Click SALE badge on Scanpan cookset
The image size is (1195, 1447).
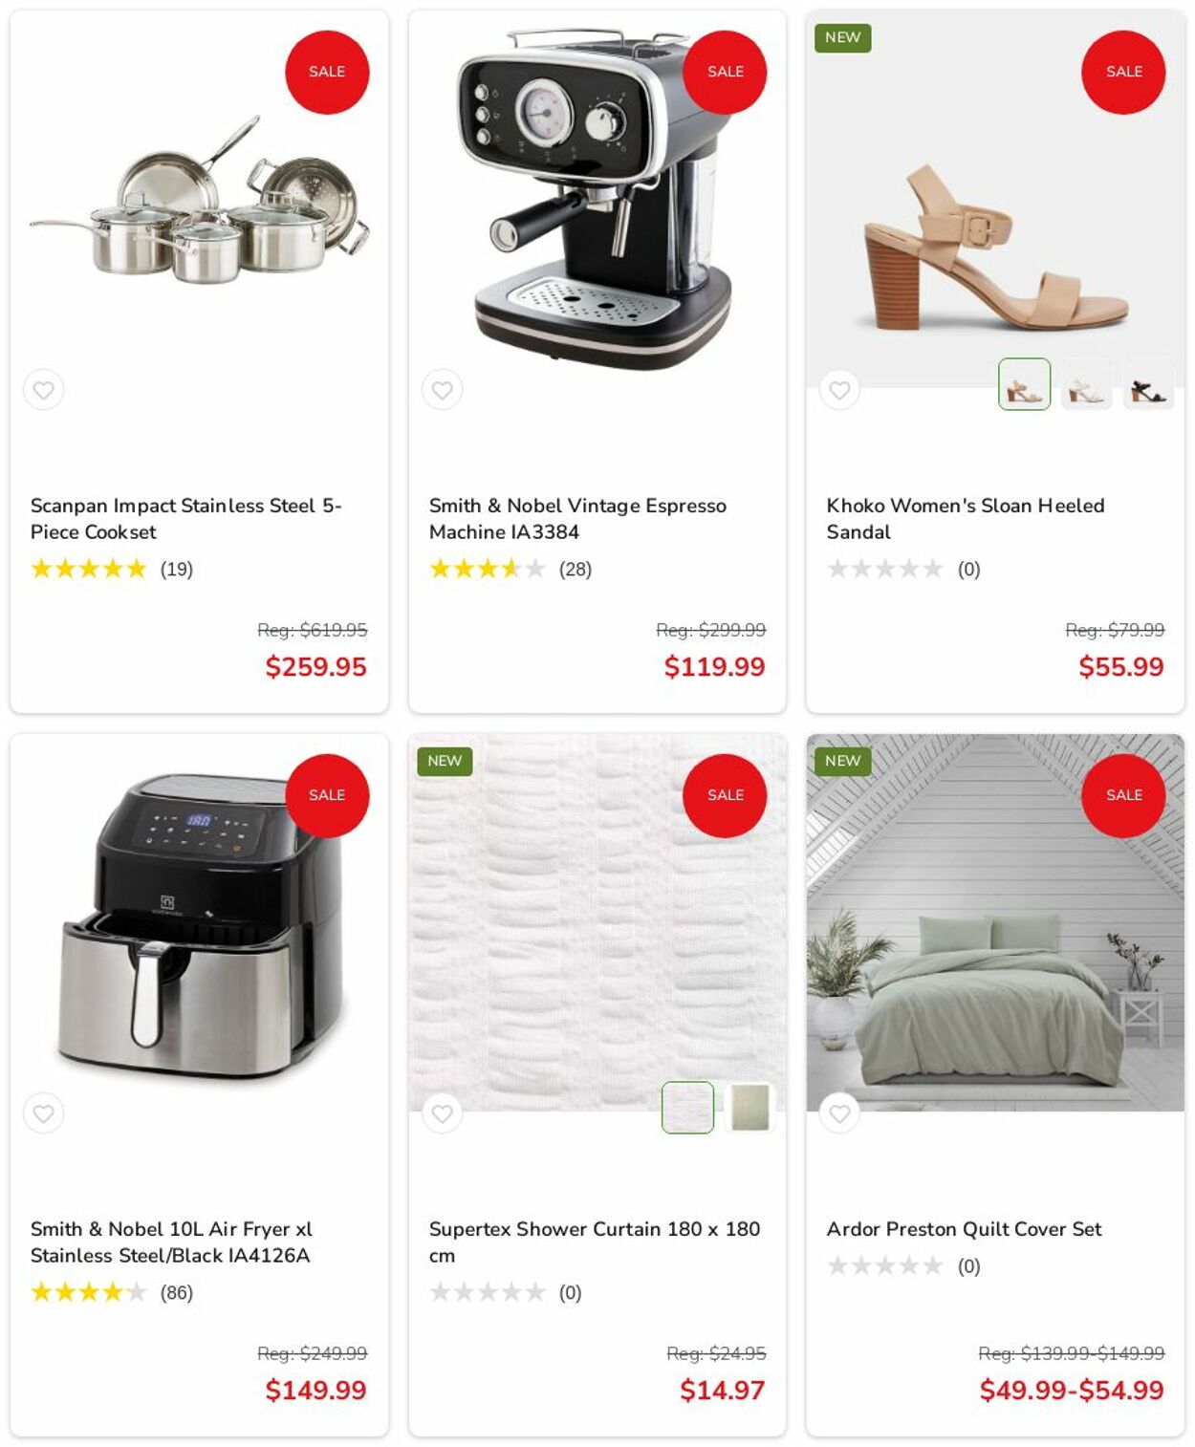(327, 72)
